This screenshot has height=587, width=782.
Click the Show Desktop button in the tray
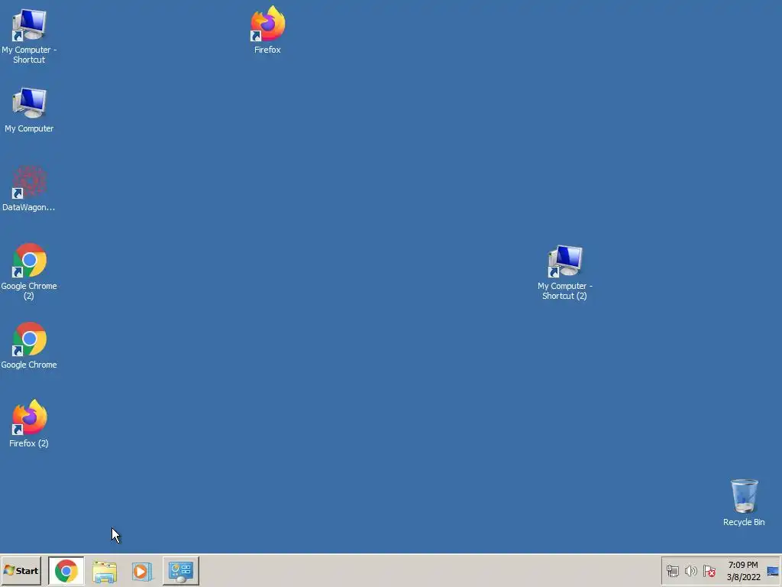coord(773,570)
